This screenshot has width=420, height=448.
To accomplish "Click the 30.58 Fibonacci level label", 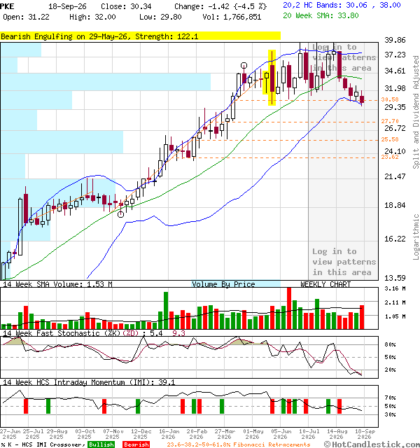I will (x=390, y=99).
